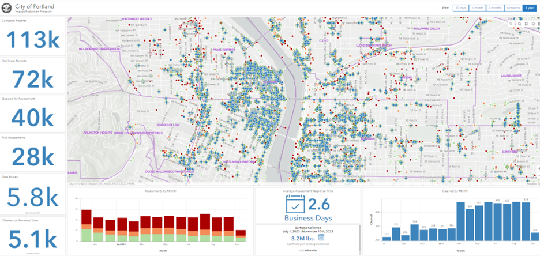
Task: Open the map search magnifier tool
Action: (x=512, y=24)
